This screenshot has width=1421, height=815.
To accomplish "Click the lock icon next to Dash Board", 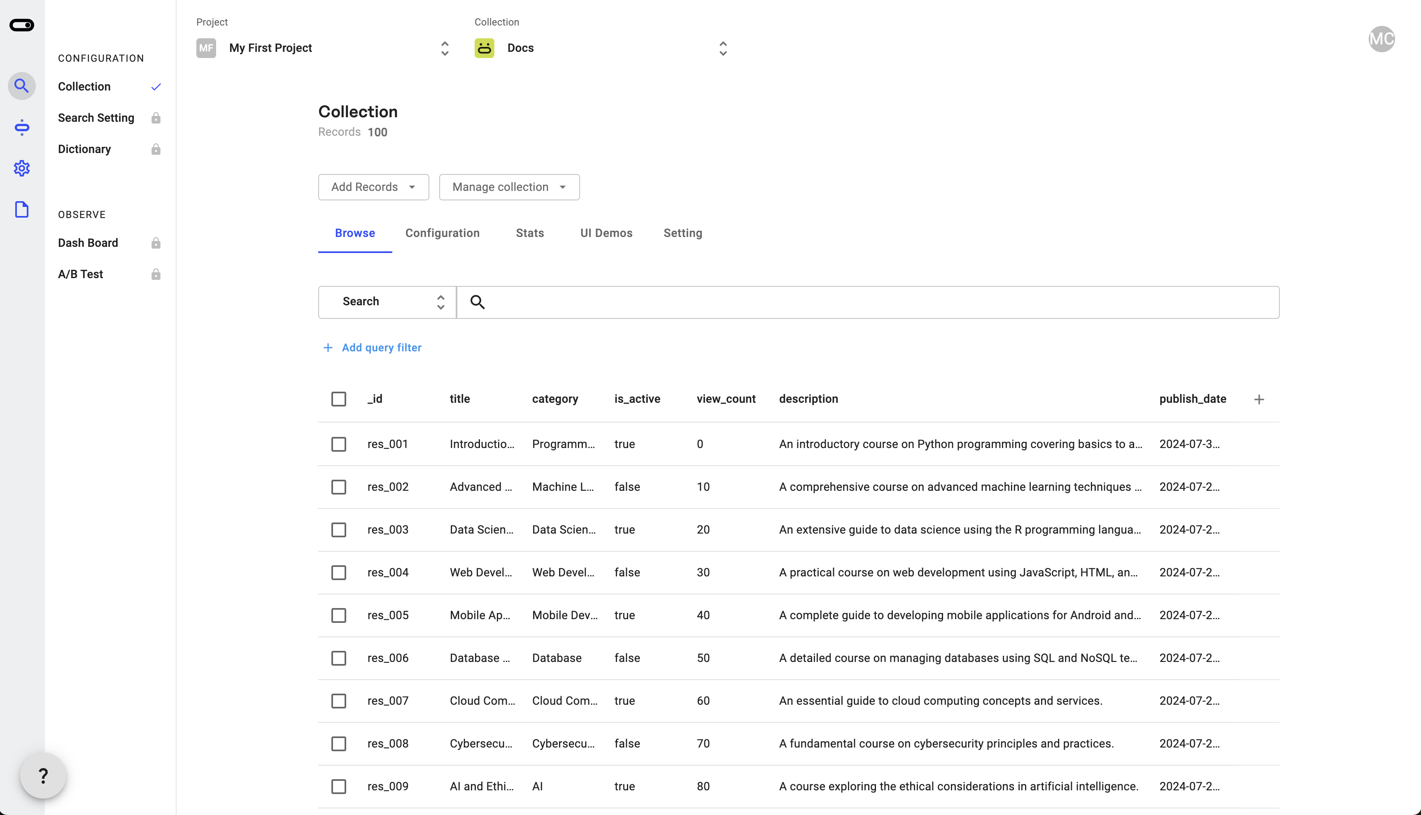I will click(156, 243).
